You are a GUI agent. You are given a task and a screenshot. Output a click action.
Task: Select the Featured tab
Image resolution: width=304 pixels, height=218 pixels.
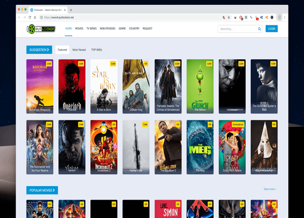click(62, 49)
